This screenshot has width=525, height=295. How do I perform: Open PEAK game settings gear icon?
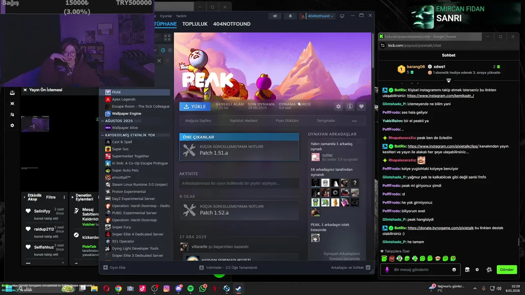338,107
